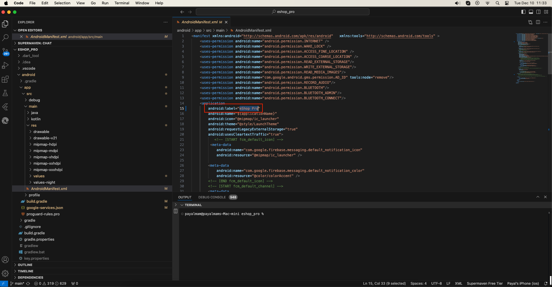Open the Explorer view icon
The image size is (552, 287).
[5, 24]
